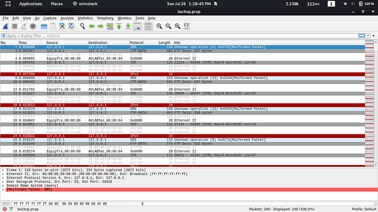Image resolution: width=378 pixels, height=212 pixels.
Task: Sort by the Length column header
Action: coord(165,43)
